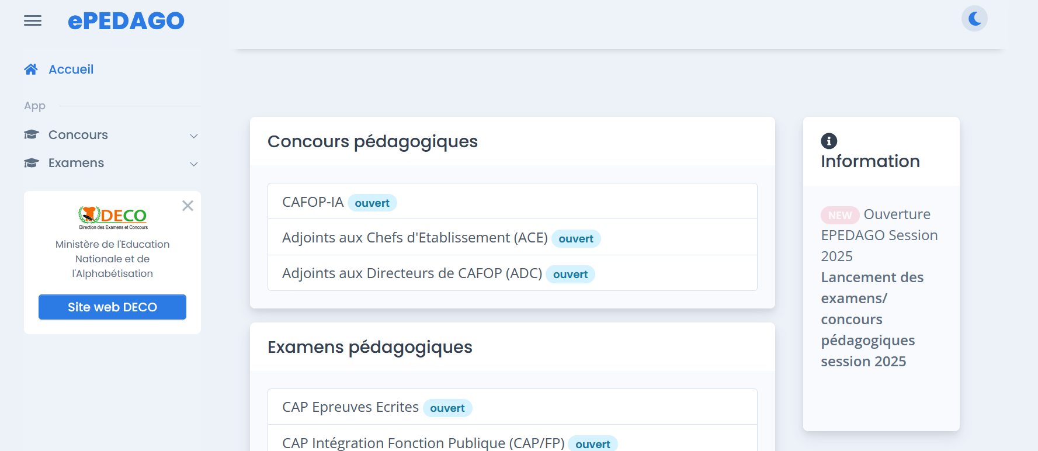This screenshot has width=1038, height=451.
Task: Open Adjoints aux Directeurs de CAFOP (ADC)
Action: point(512,273)
